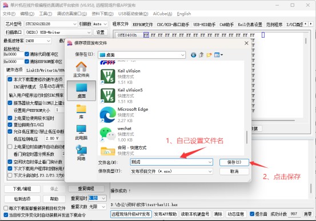The width and height of the screenshot is (316, 221).
Task: Click the 检测选项 button
Action: tap(22, 199)
